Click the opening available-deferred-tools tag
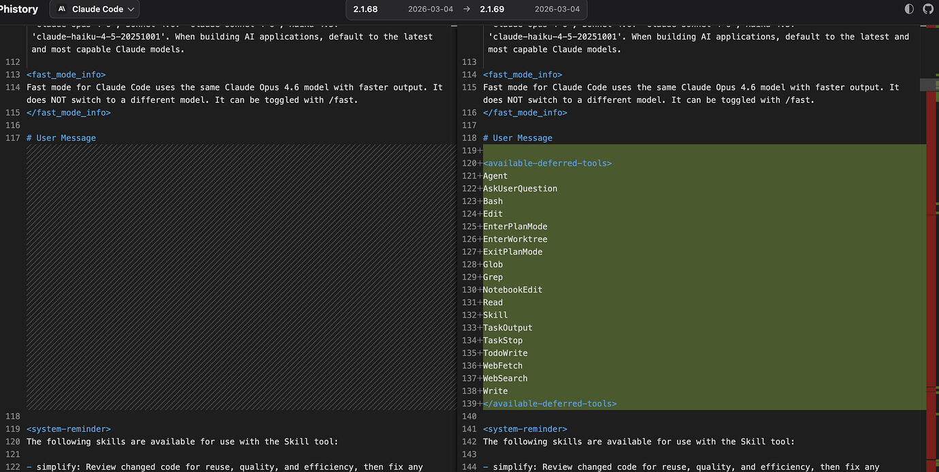 pos(547,163)
